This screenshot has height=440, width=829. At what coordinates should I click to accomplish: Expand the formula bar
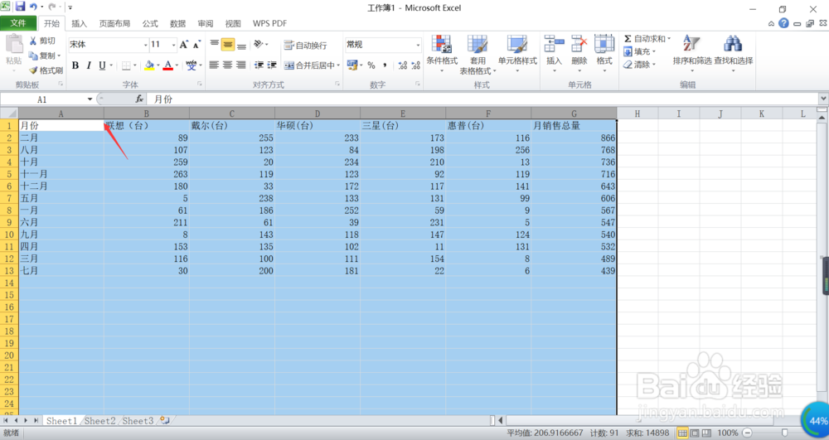(x=824, y=99)
